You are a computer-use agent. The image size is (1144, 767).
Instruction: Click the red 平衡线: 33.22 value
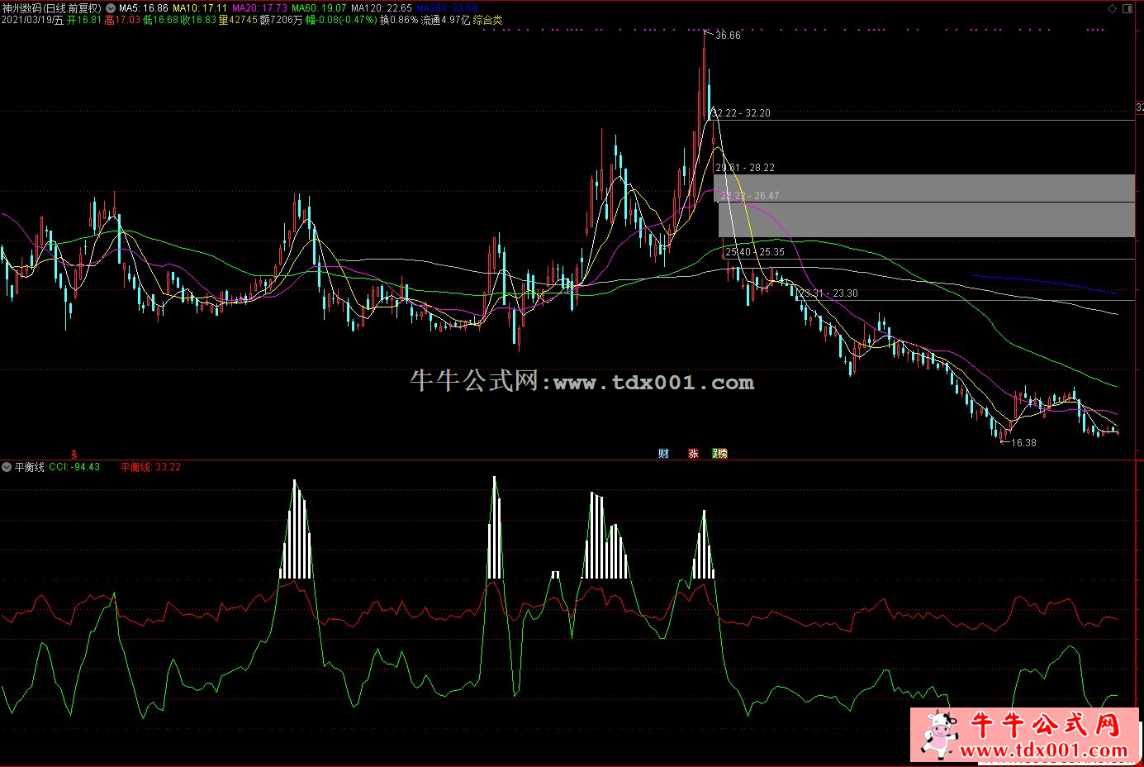(x=150, y=467)
